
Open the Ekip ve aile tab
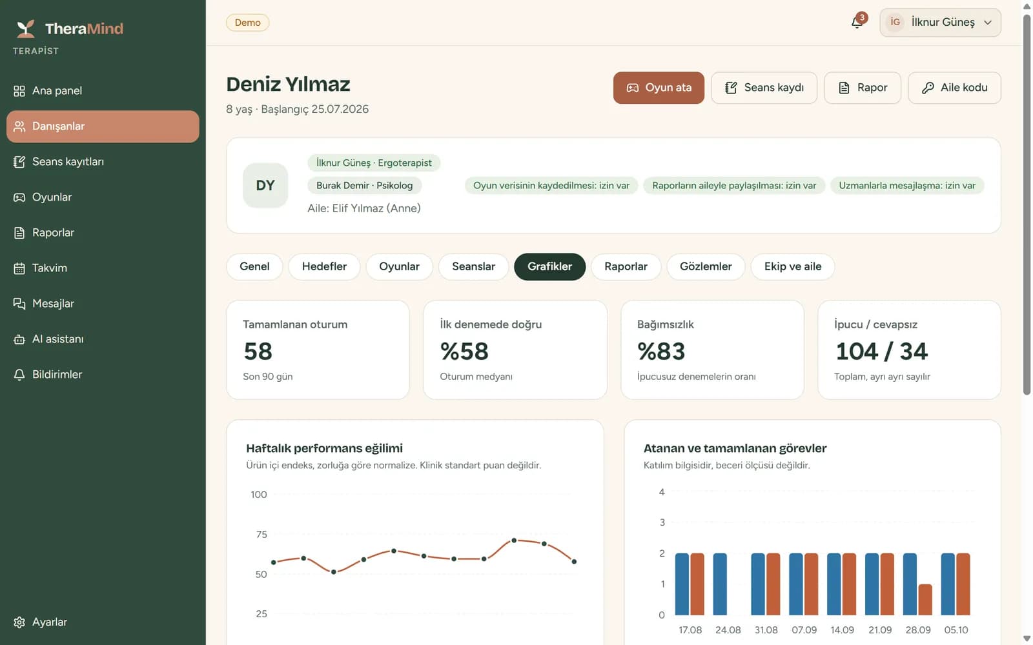[x=792, y=267]
